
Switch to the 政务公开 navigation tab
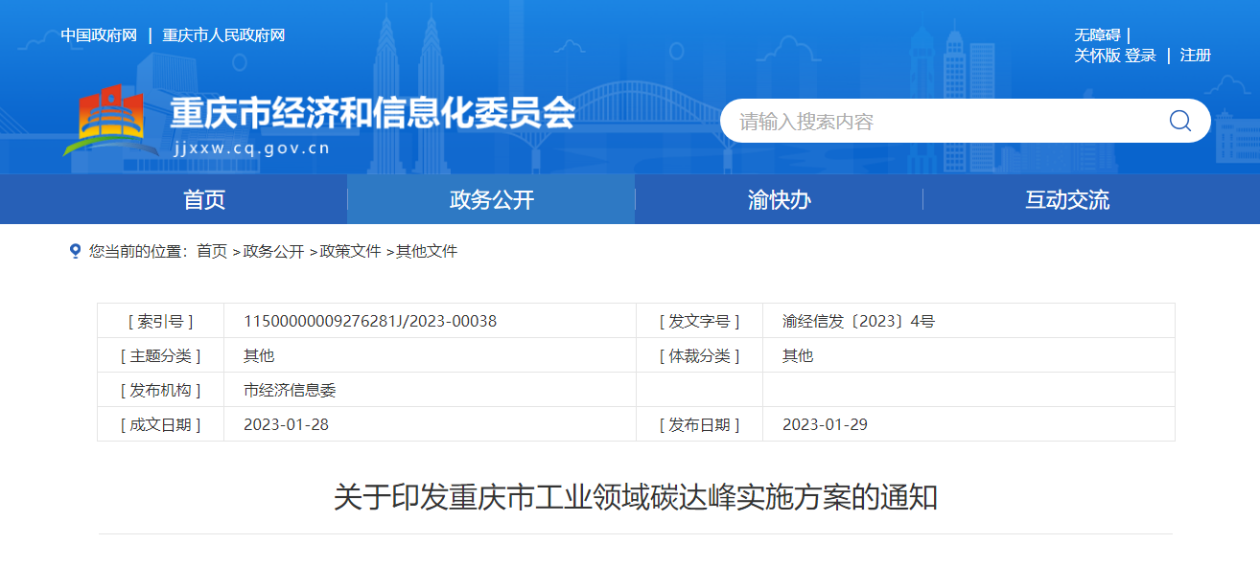[x=491, y=199]
